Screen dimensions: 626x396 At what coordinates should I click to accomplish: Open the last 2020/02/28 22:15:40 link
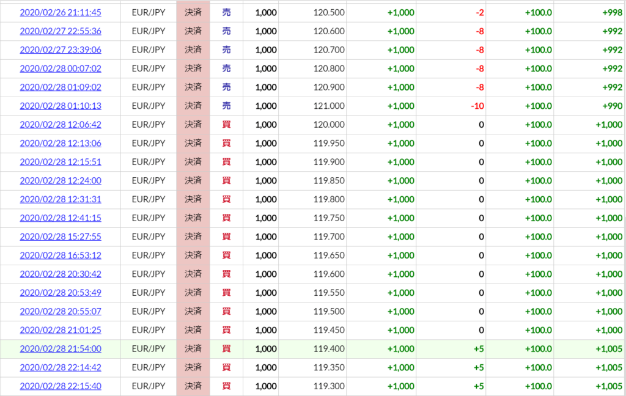(x=61, y=386)
